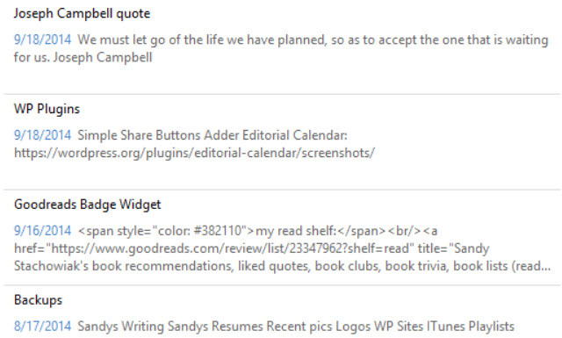Click the wordpress.org editorial-calendar URL text

pos(194,153)
